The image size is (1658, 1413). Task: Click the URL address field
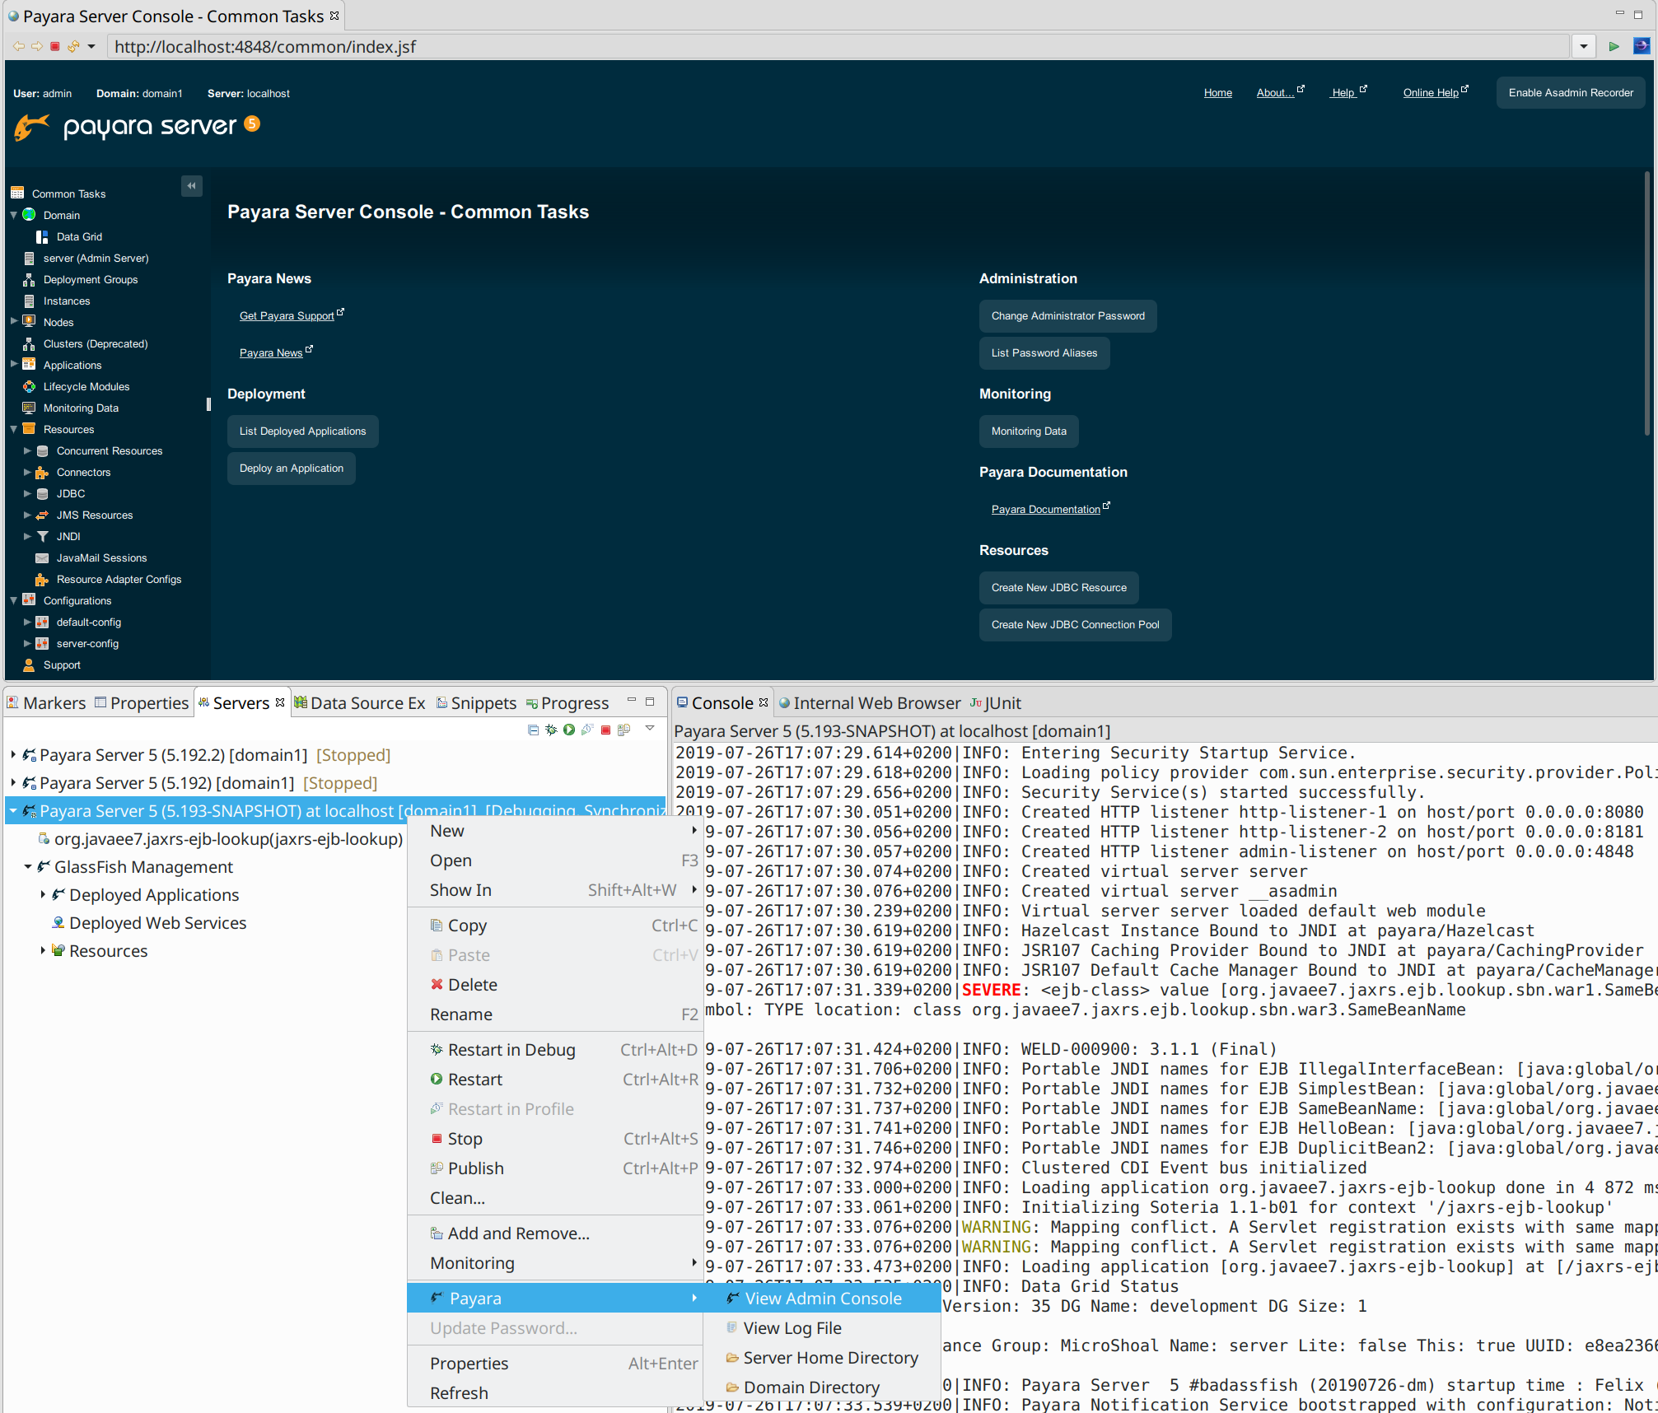pos(838,46)
